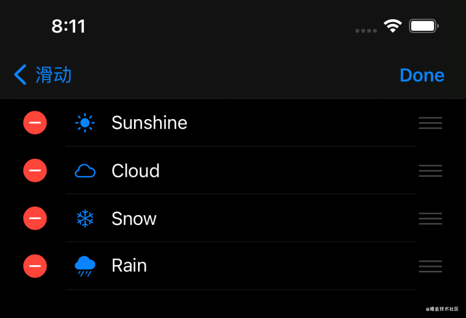Tap the Wi-Fi status icon

[x=393, y=26]
